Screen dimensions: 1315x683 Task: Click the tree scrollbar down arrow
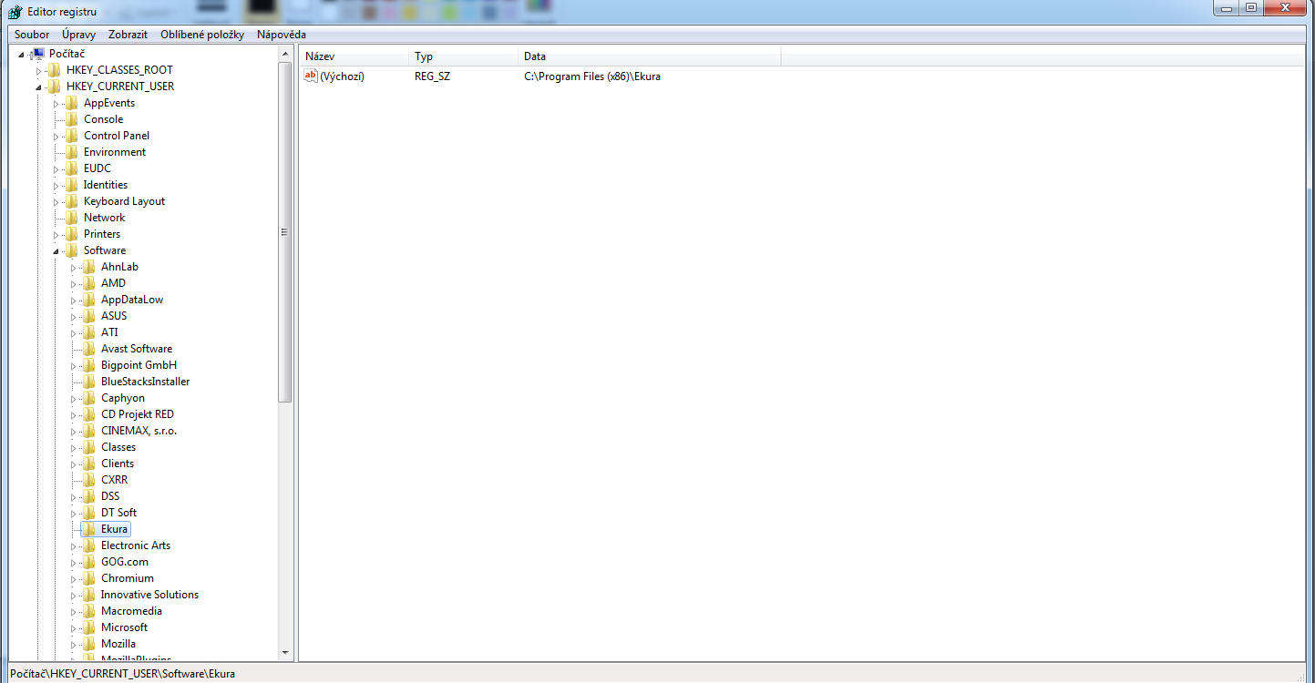pos(284,652)
